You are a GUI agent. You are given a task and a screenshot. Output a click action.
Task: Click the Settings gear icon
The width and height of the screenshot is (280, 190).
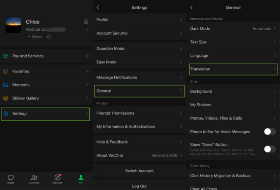(x=6, y=114)
